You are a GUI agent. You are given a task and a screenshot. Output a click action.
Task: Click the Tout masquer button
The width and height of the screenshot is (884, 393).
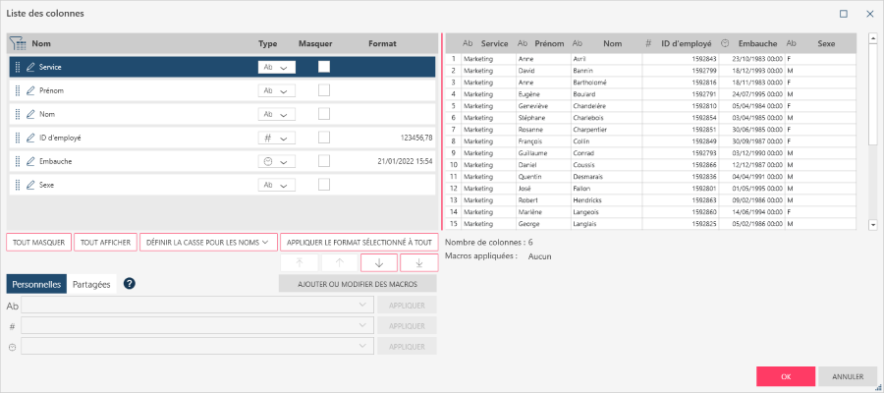click(x=38, y=242)
